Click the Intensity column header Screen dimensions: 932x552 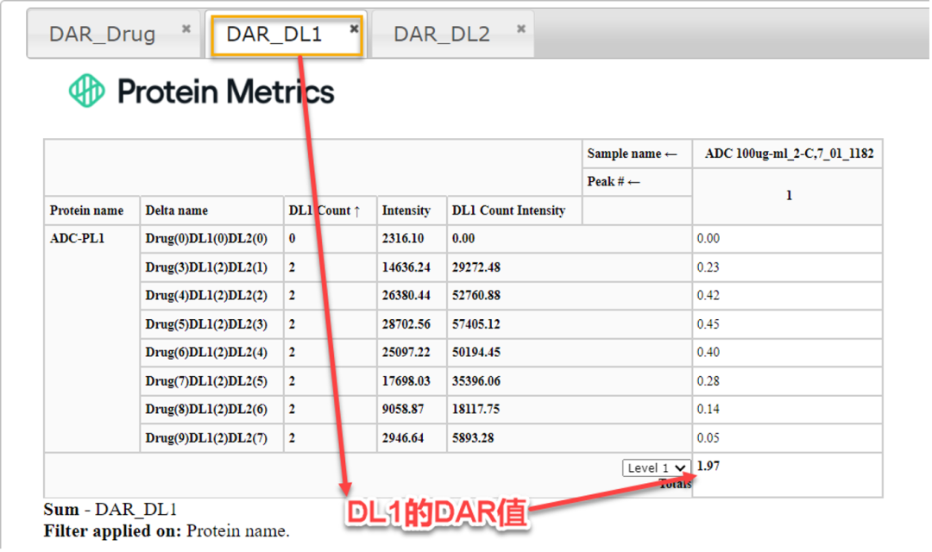click(406, 210)
